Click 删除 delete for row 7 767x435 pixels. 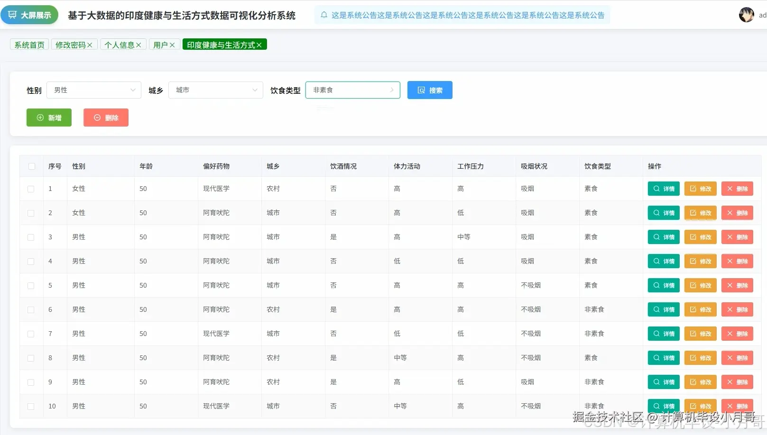[x=737, y=334]
